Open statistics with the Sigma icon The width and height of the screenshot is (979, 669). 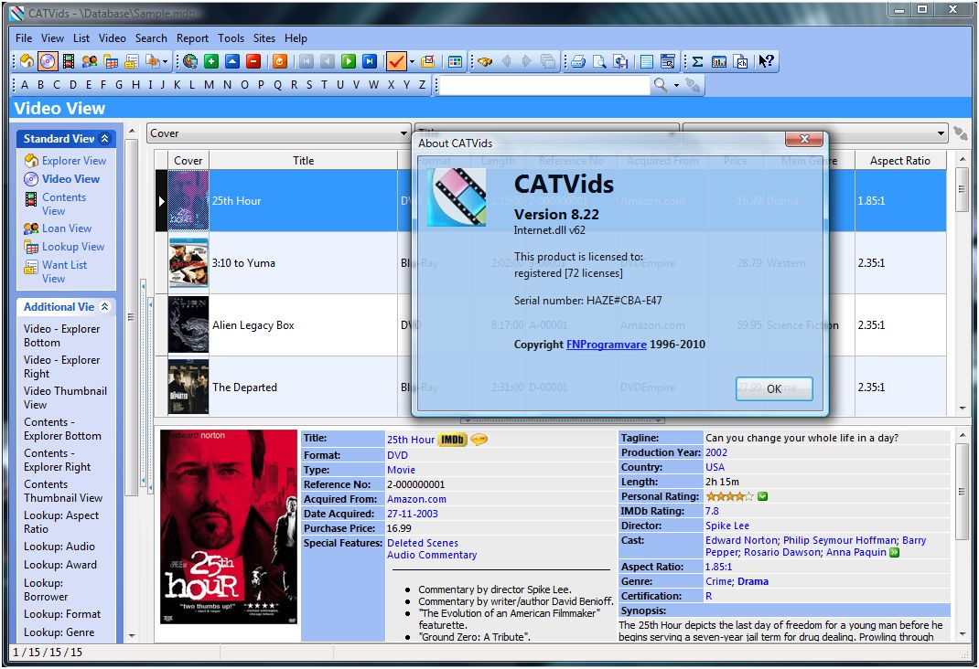click(x=697, y=61)
